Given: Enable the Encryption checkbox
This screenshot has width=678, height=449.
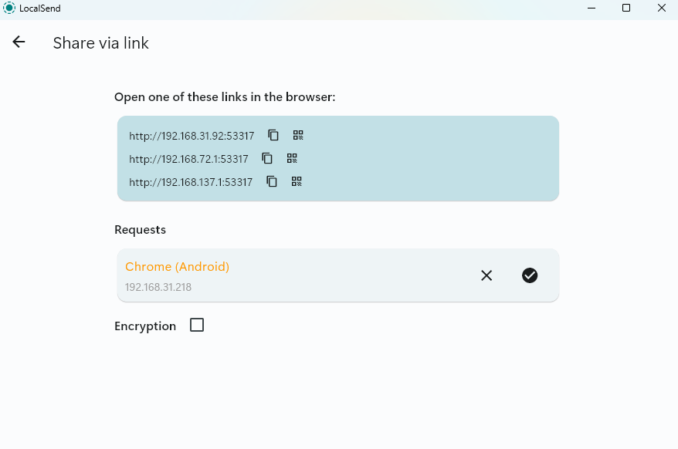Looking at the screenshot, I should [197, 326].
